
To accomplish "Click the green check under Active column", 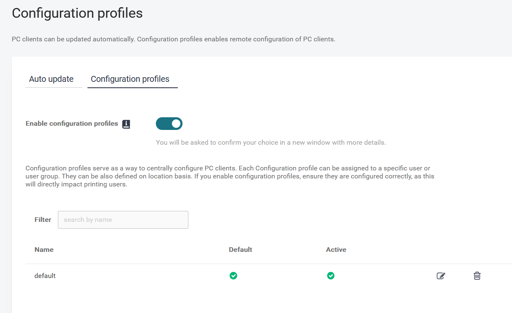I will pos(331,276).
